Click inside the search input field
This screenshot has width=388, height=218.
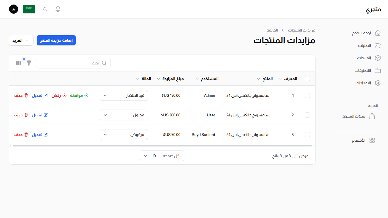[73, 63]
